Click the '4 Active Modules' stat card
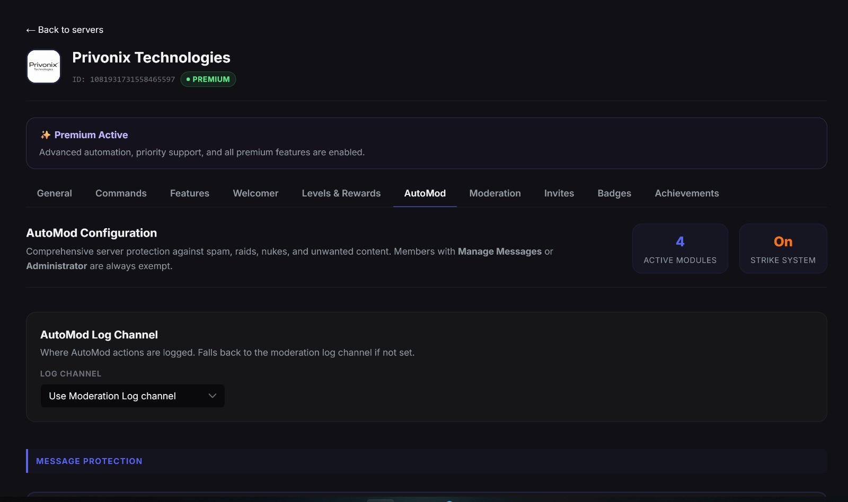The height and width of the screenshot is (502, 848). [680, 248]
